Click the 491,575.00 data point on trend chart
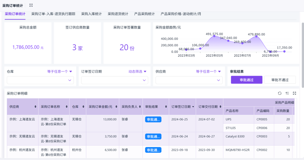 214,36
